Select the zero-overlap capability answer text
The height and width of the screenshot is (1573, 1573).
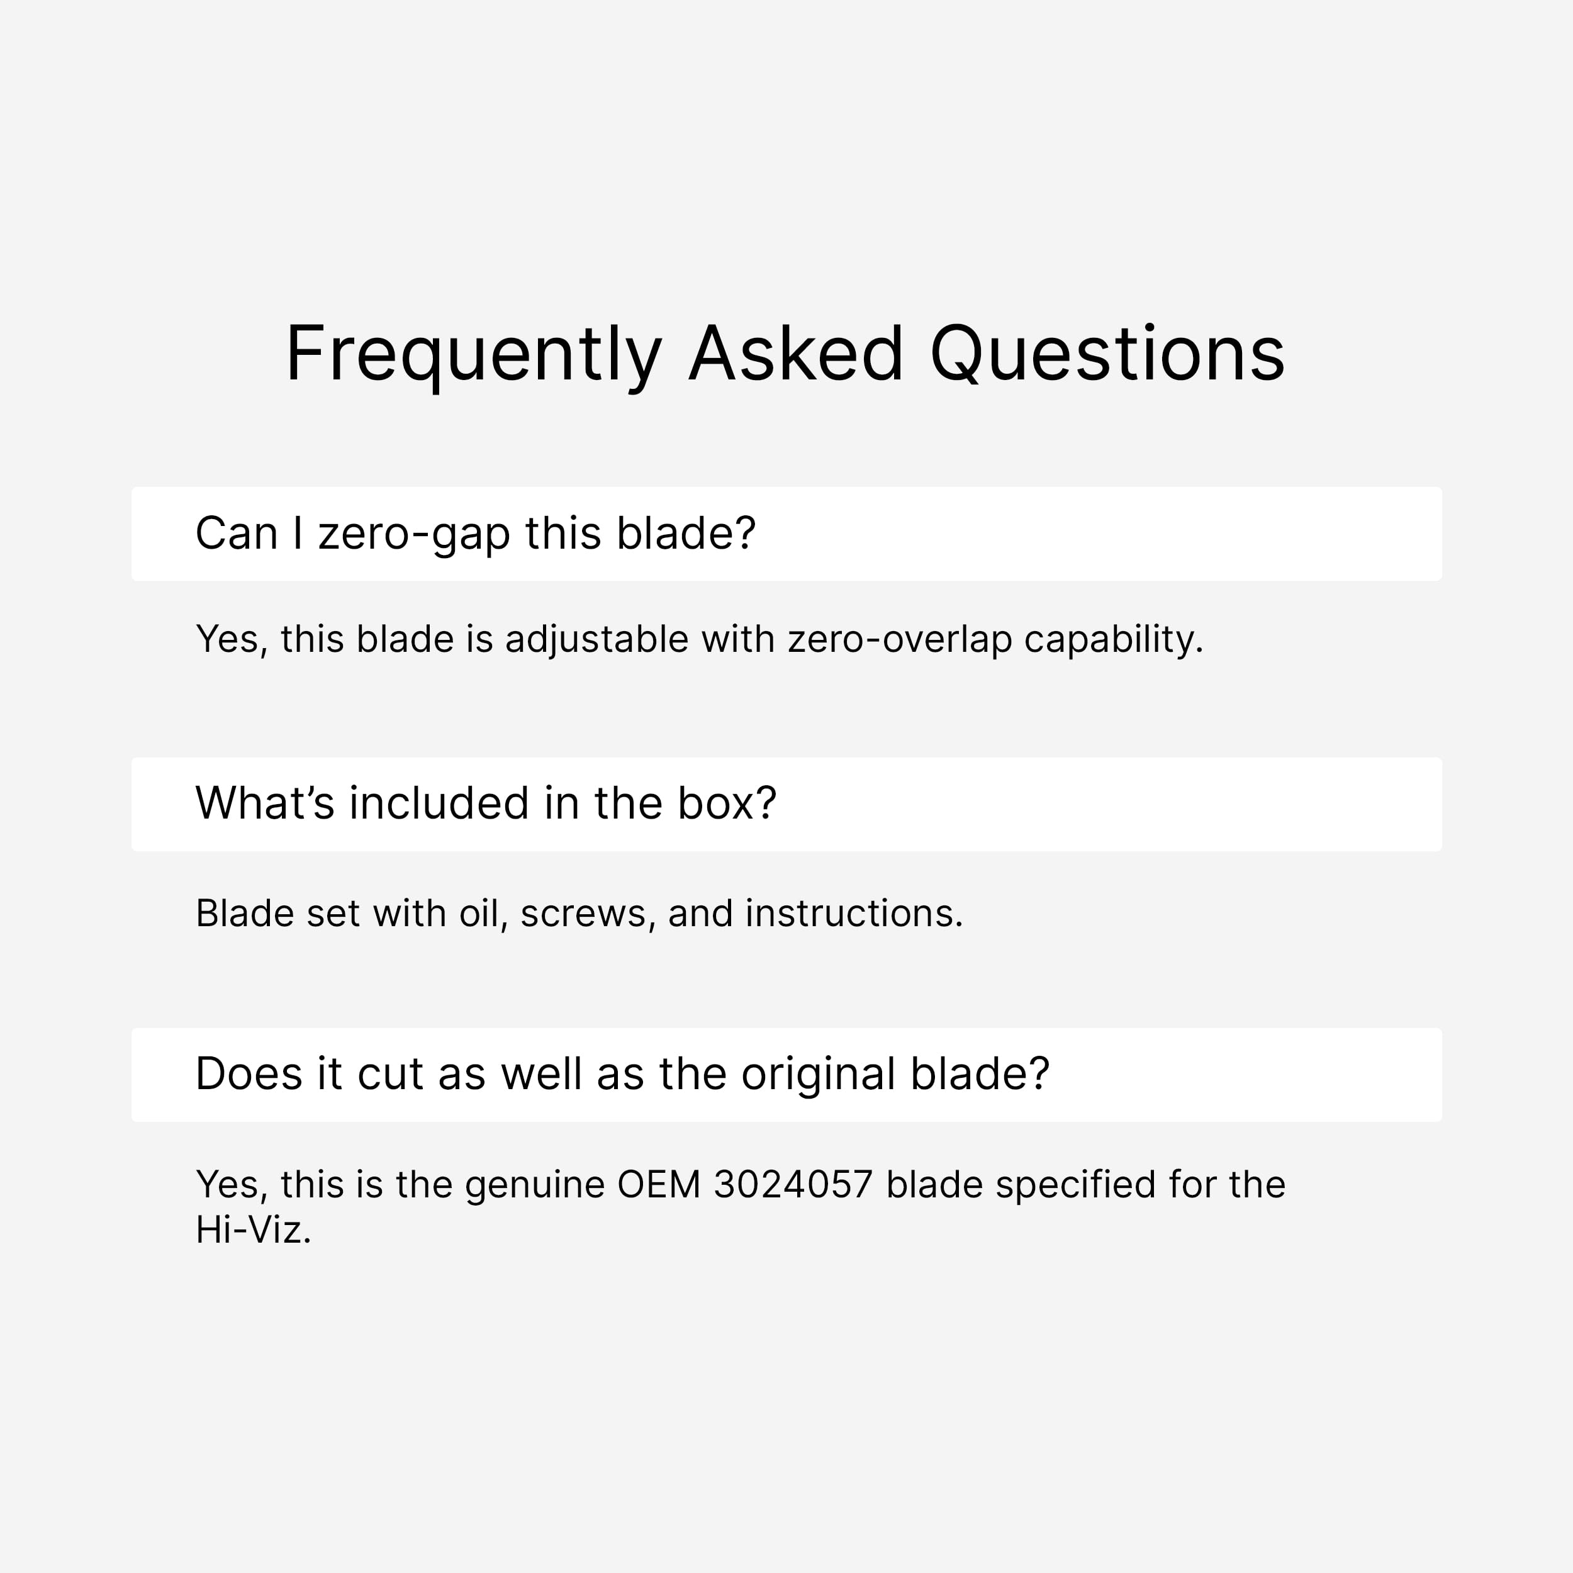coord(700,639)
